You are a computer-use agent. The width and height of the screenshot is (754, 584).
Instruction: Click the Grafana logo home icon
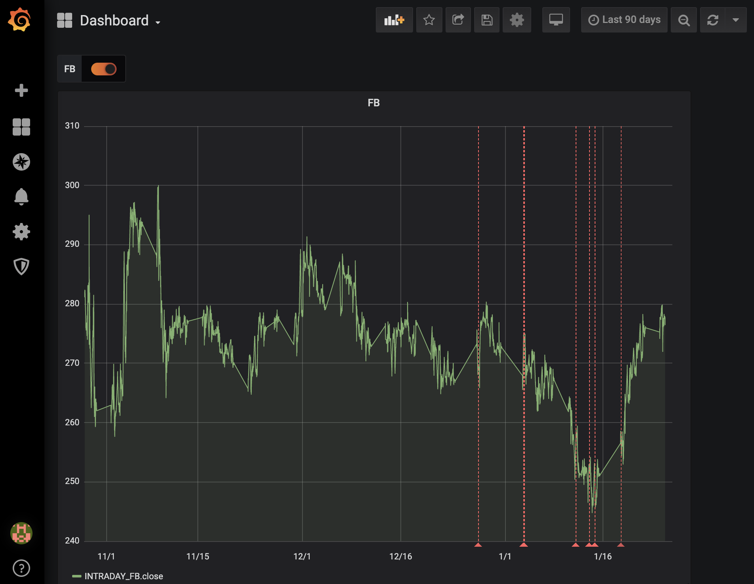click(20, 20)
